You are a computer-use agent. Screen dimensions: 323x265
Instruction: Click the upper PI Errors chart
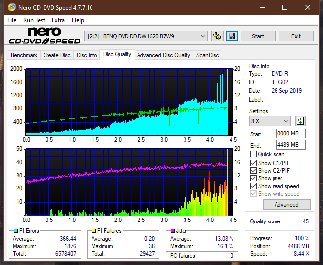click(129, 102)
